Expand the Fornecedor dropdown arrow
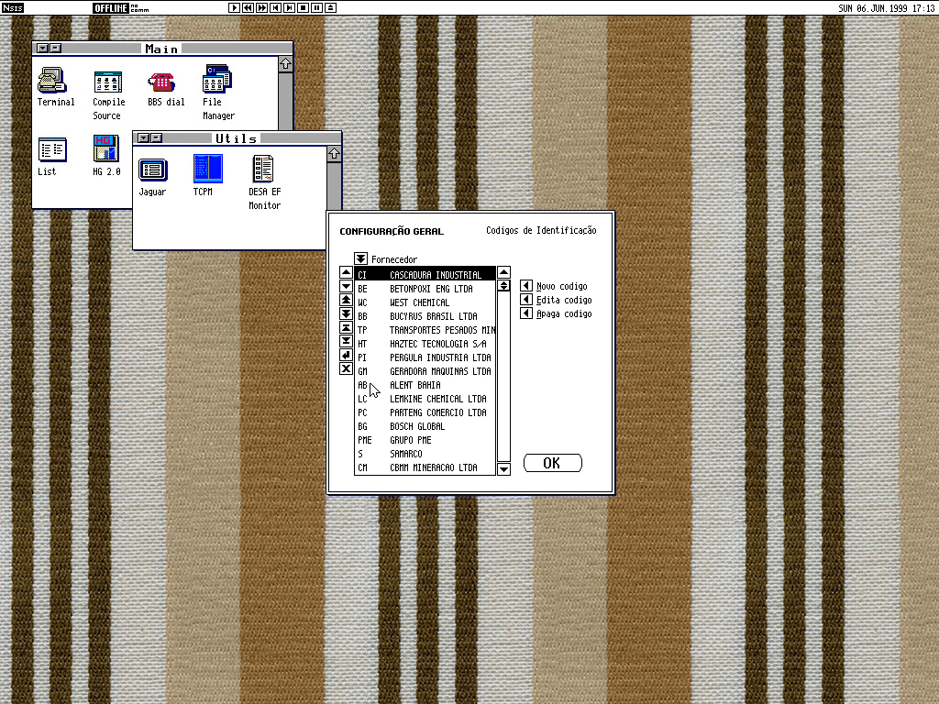 [x=361, y=259]
